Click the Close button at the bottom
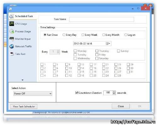Viewport: 157px width, 125px height. (x=121, y=106)
